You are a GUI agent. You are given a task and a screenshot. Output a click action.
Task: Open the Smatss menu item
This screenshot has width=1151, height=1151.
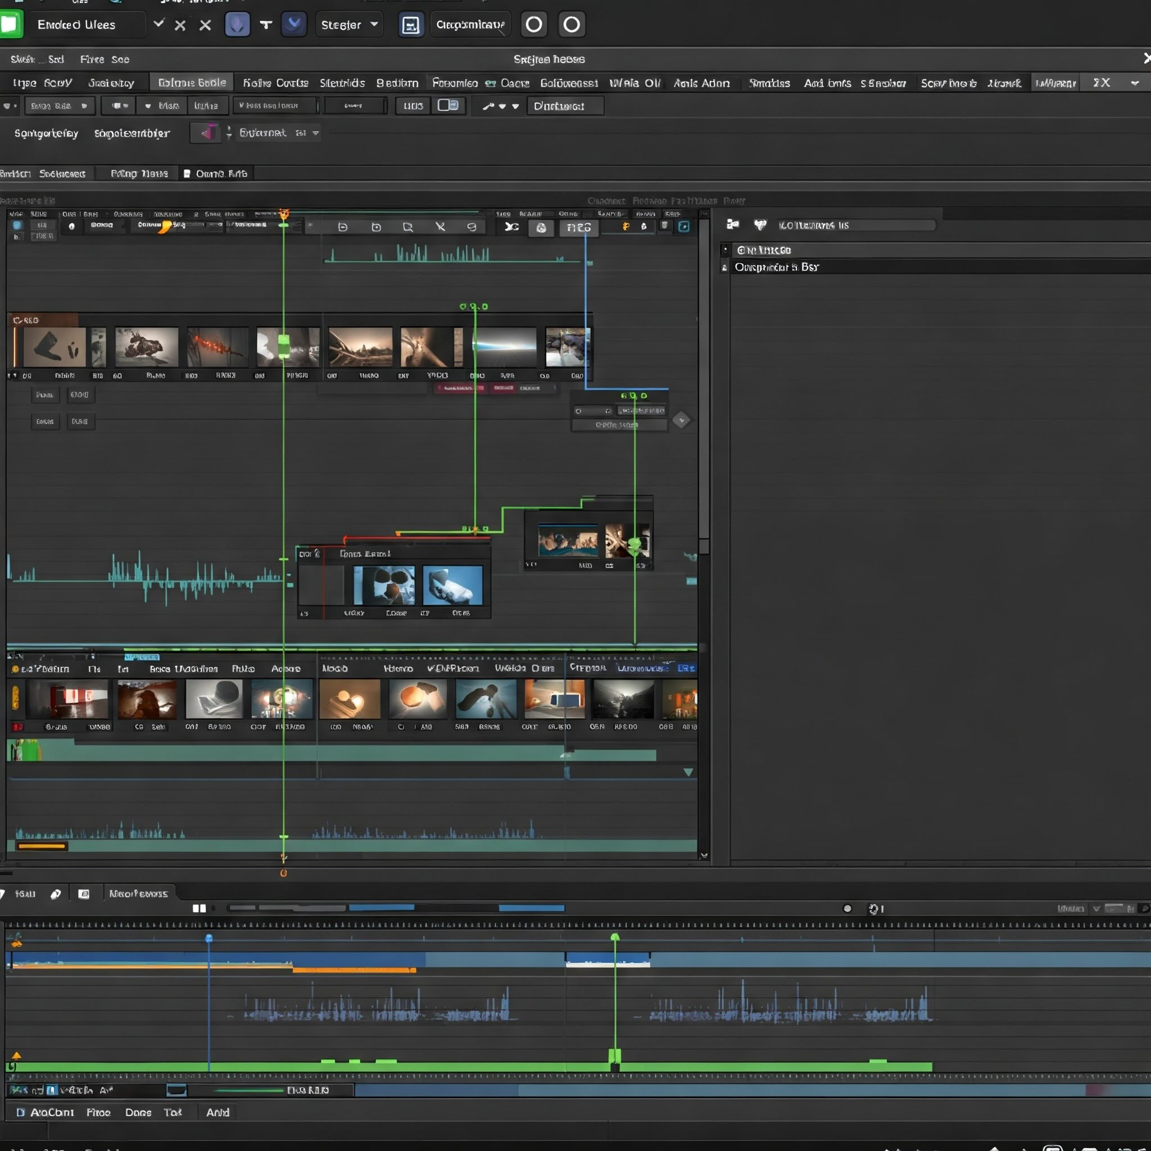click(769, 83)
